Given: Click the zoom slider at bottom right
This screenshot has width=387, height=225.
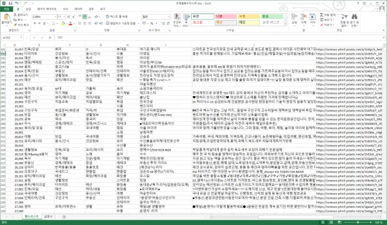Looking at the screenshot, I should click(358, 223).
